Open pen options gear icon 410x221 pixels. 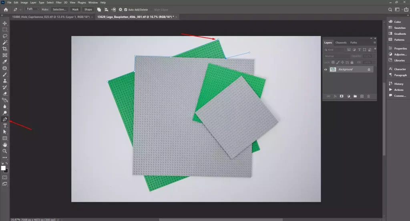(x=121, y=10)
